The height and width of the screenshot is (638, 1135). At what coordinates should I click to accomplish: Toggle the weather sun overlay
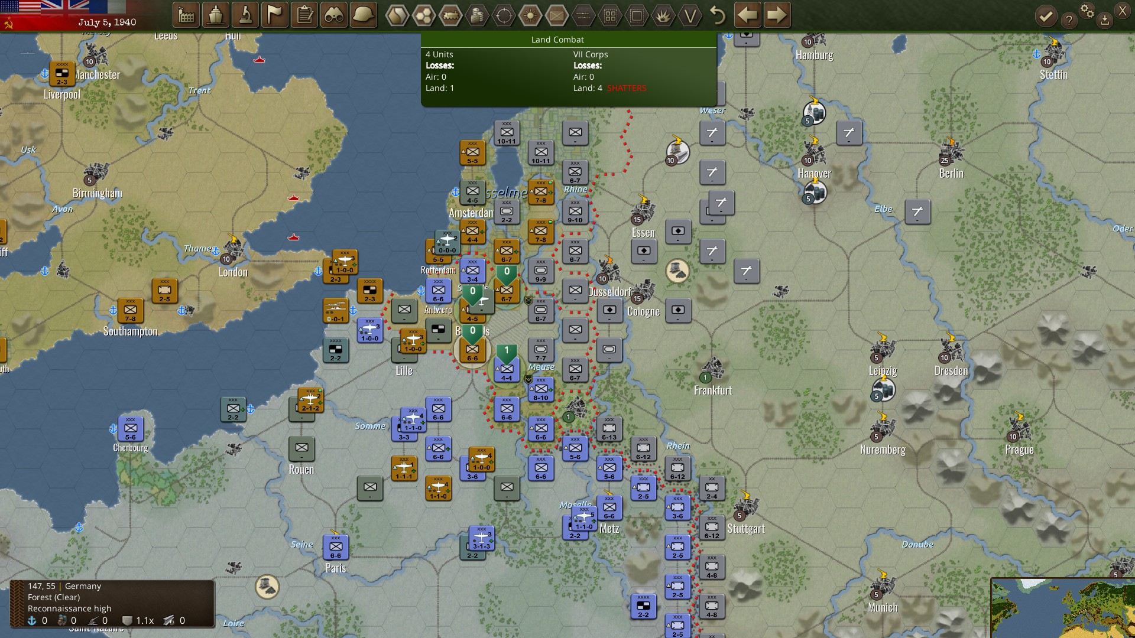click(x=530, y=15)
